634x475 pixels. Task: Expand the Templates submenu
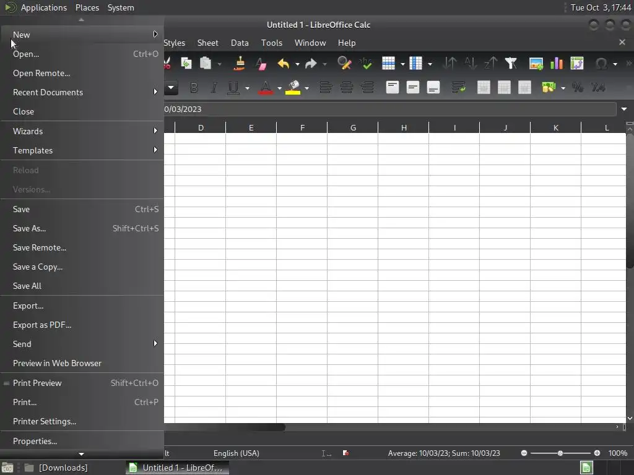point(155,150)
